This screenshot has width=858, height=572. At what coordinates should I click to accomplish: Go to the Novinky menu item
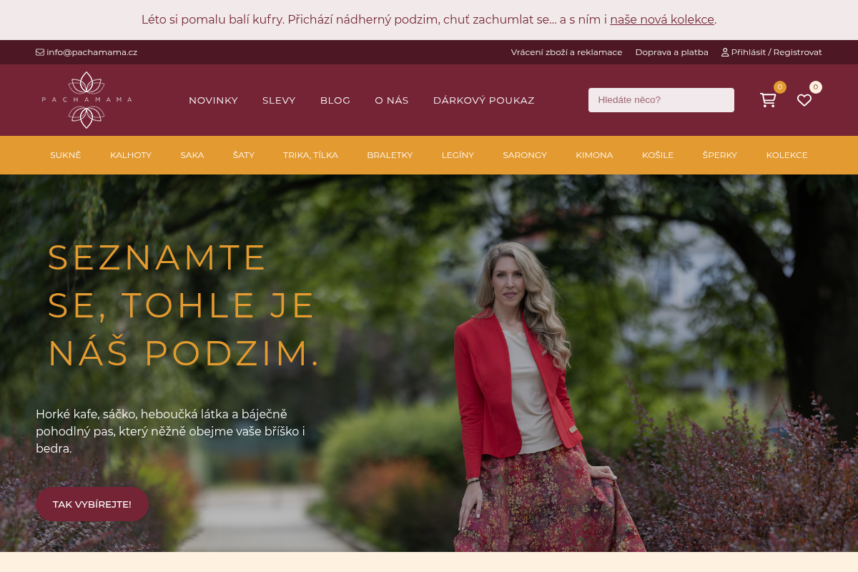[x=213, y=100]
